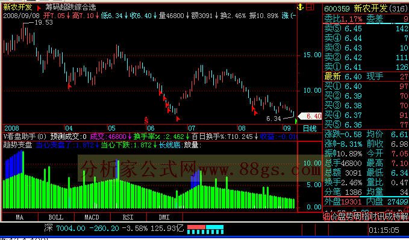
Task: Click the red S marker near 06
Action: (146, 120)
